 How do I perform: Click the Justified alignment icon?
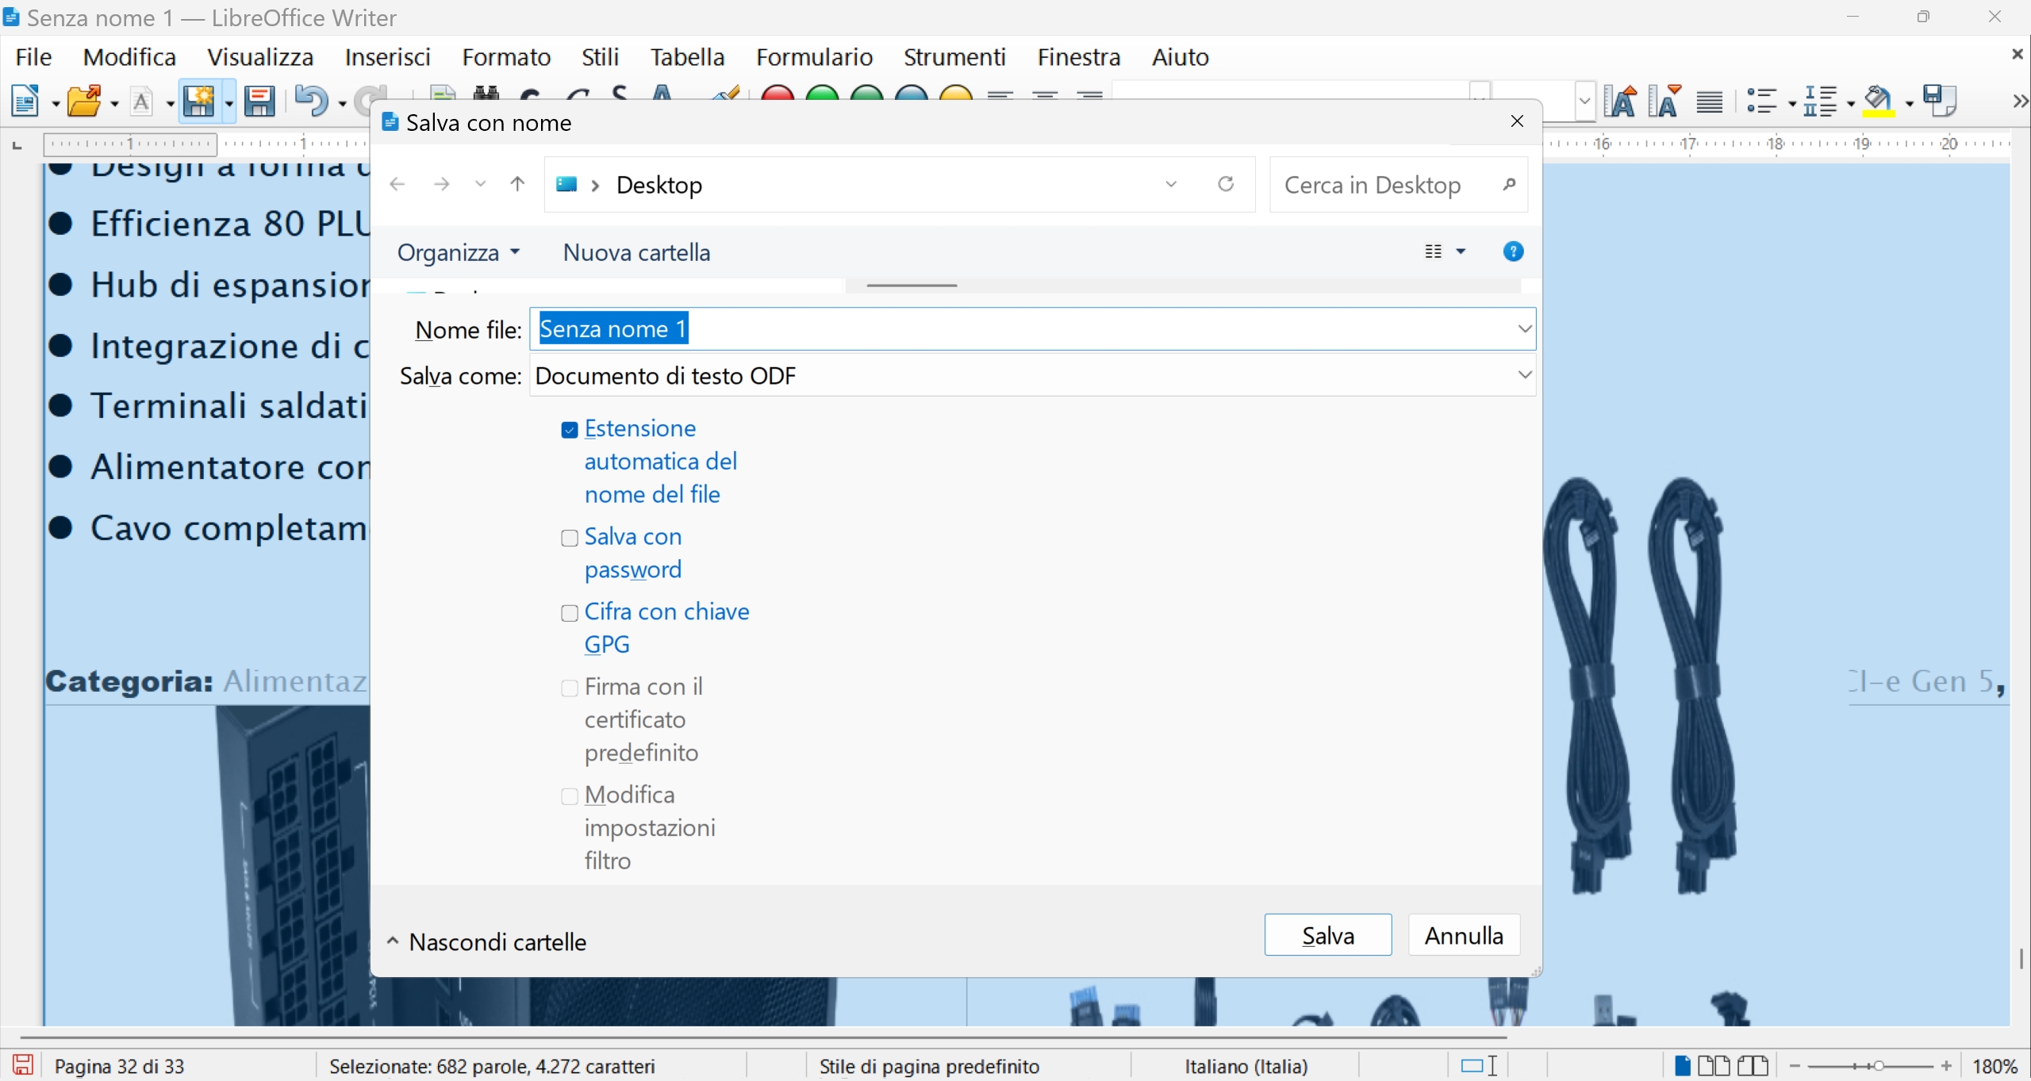1709,102
